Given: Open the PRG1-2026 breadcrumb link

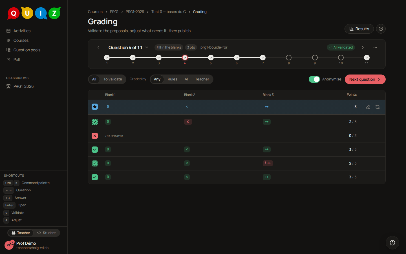Looking at the screenshot, I should pos(135,12).
